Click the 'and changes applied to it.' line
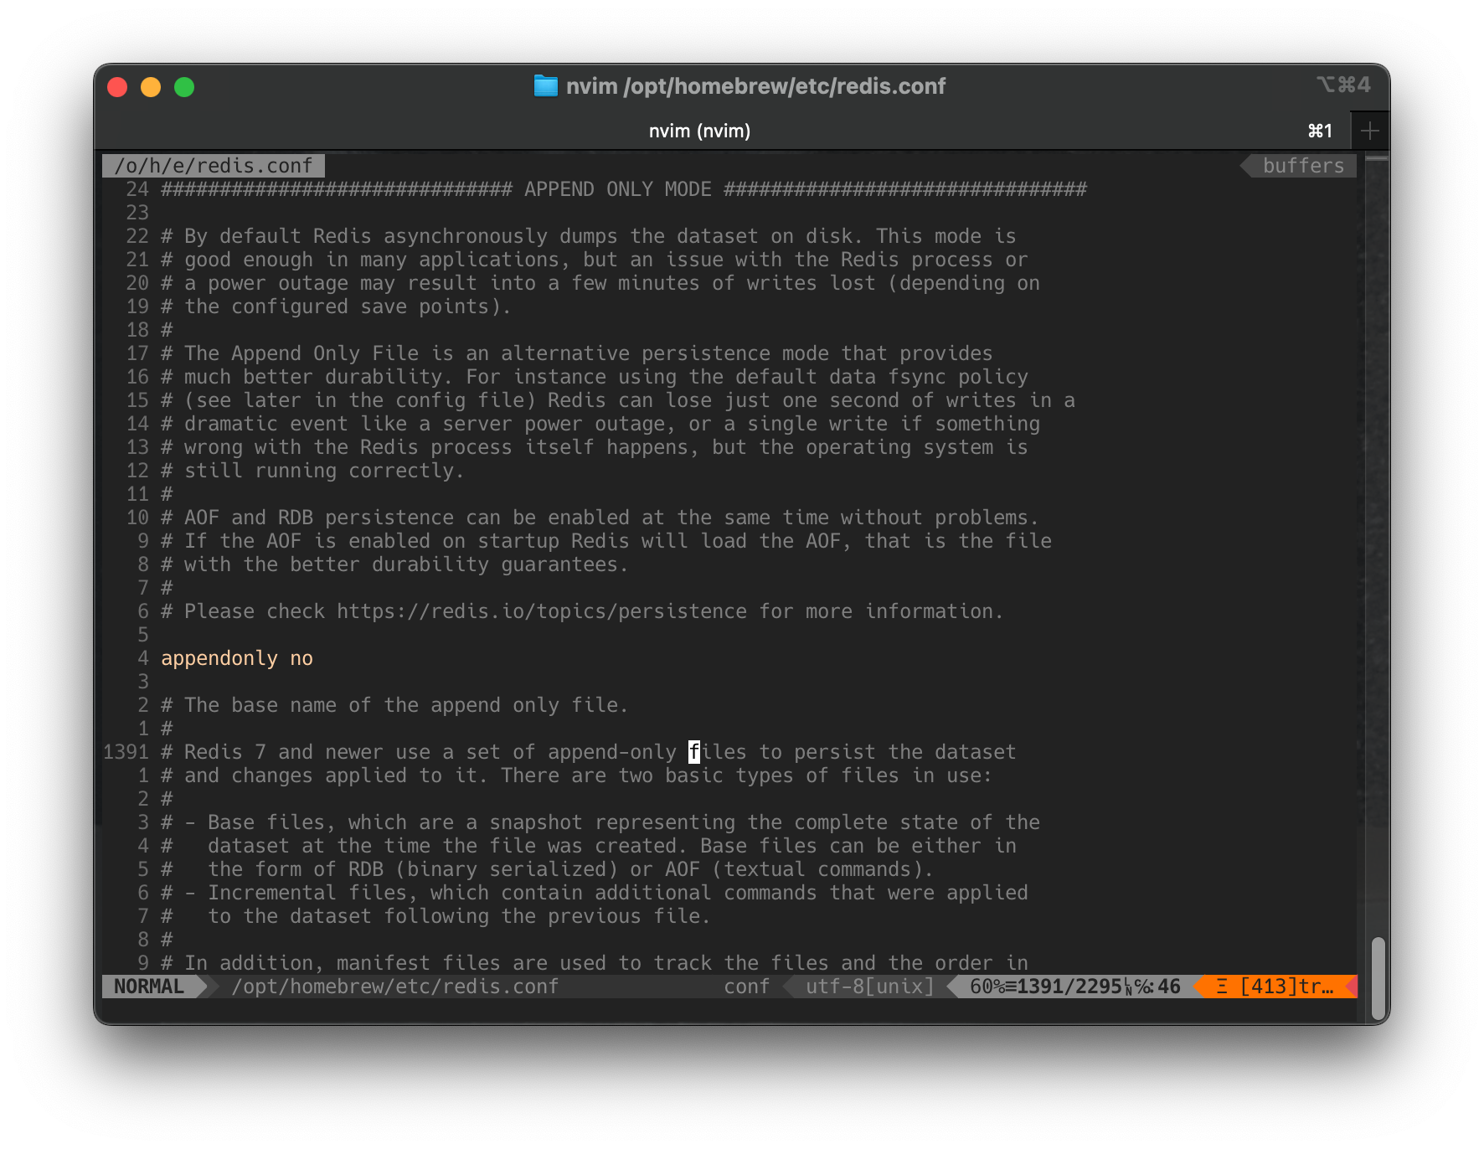Screen dimensions: 1484x1149 (577, 775)
